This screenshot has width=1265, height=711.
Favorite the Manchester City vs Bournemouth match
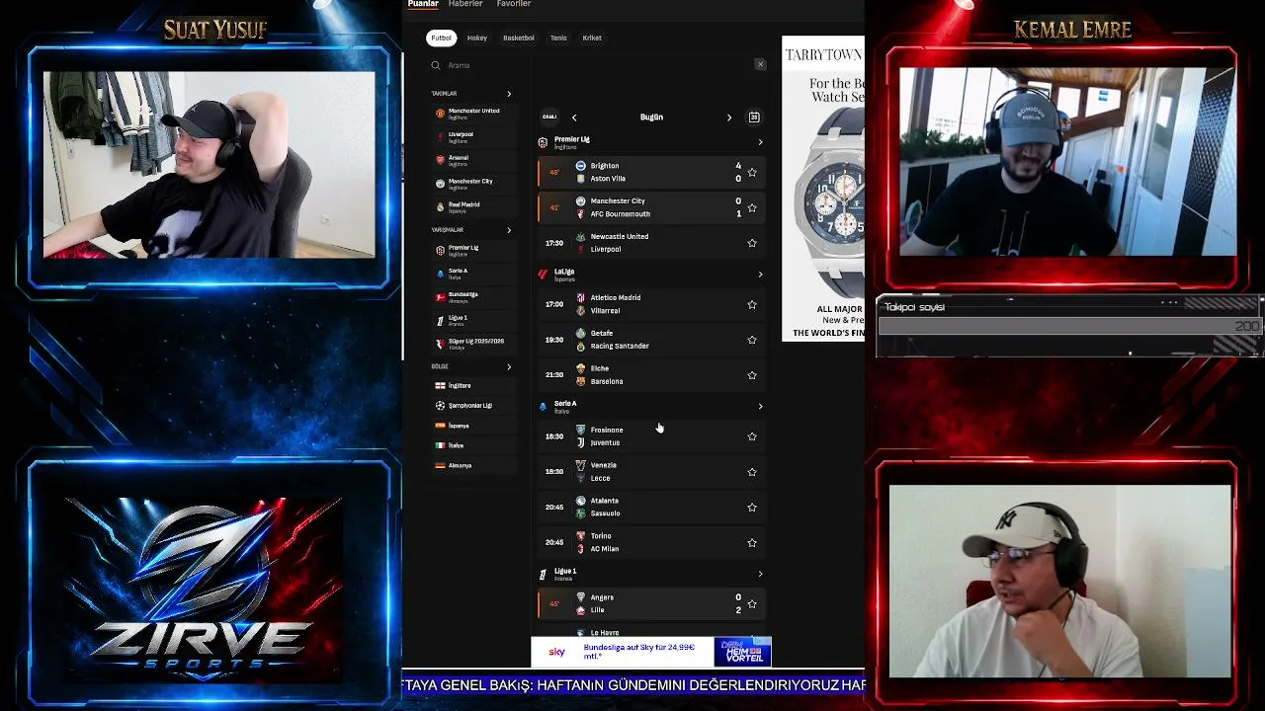tap(752, 208)
